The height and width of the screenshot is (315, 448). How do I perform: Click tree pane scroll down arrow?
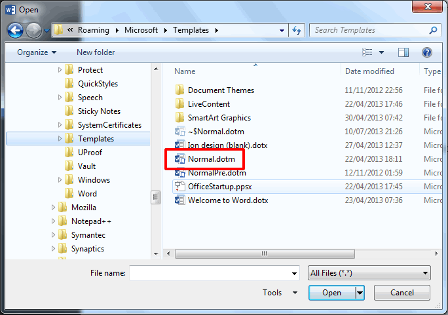pyautogui.click(x=156, y=253)
